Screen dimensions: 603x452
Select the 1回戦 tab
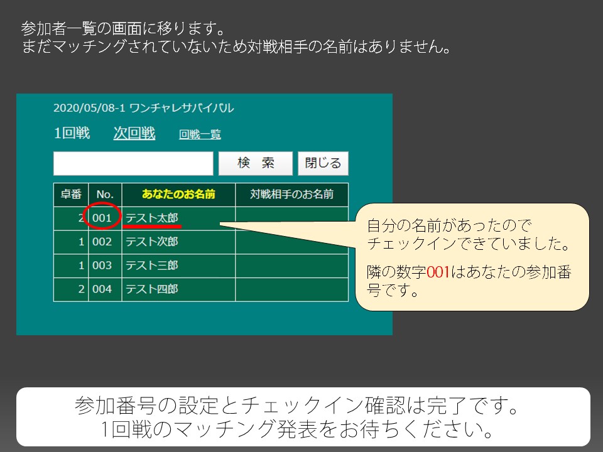point(71,132)
